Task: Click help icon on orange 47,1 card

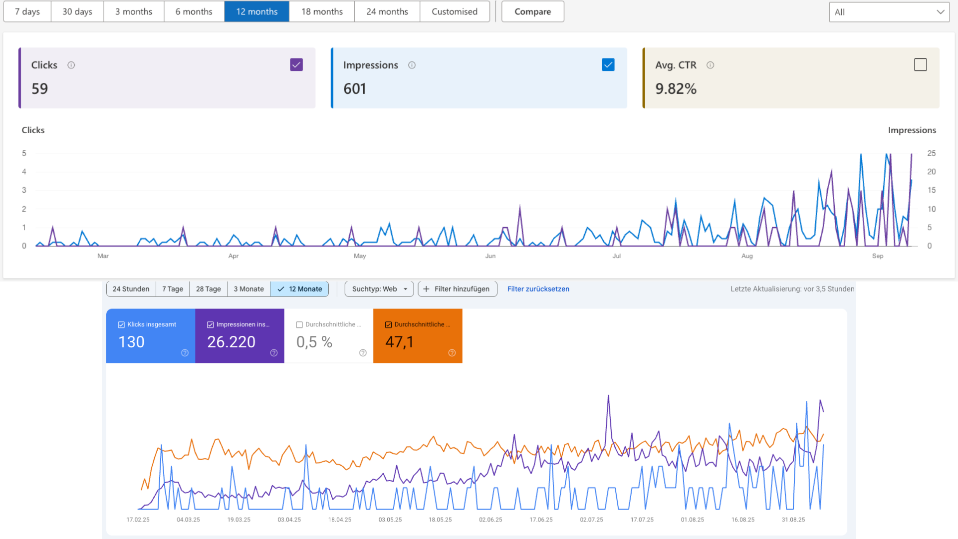Action: point(452,353)
